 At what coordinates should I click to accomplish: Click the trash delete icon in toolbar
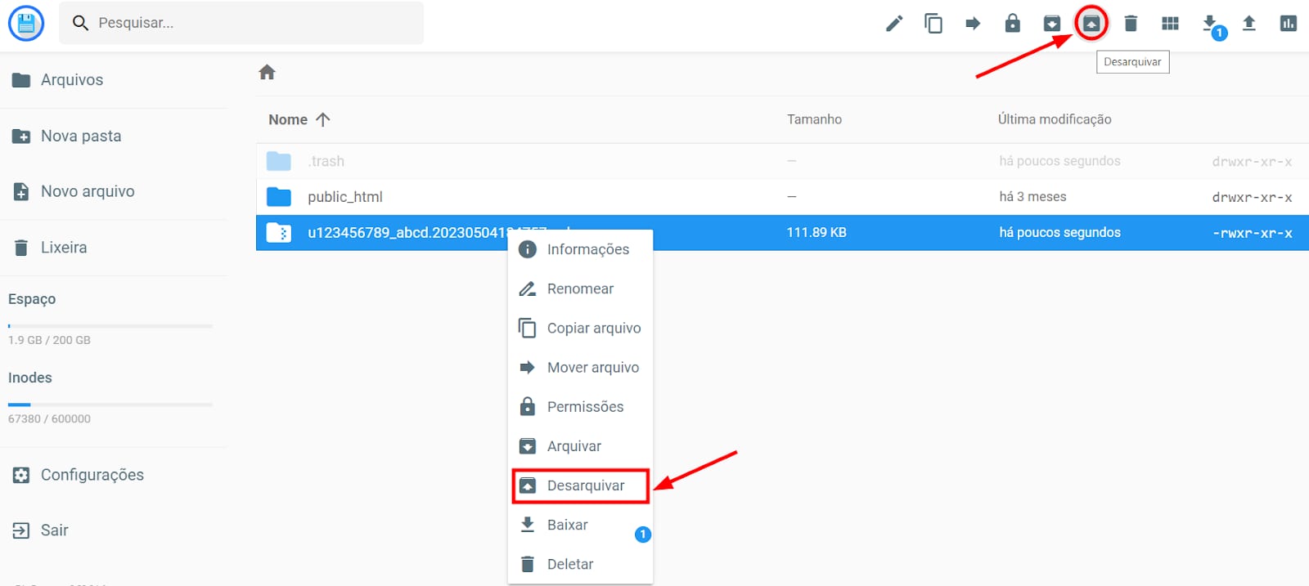click(1131, 24)
